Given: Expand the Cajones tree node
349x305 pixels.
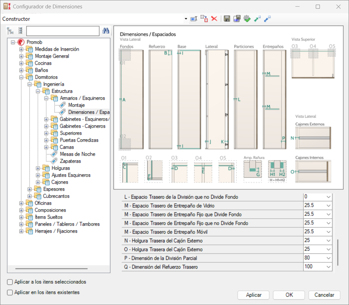Looking at the screenshot, I should click(38, 182).
